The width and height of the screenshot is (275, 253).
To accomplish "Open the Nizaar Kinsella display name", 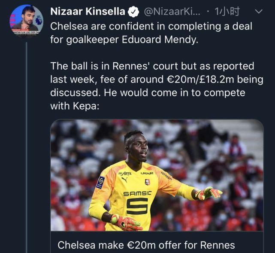I will [x=88, y=12].
